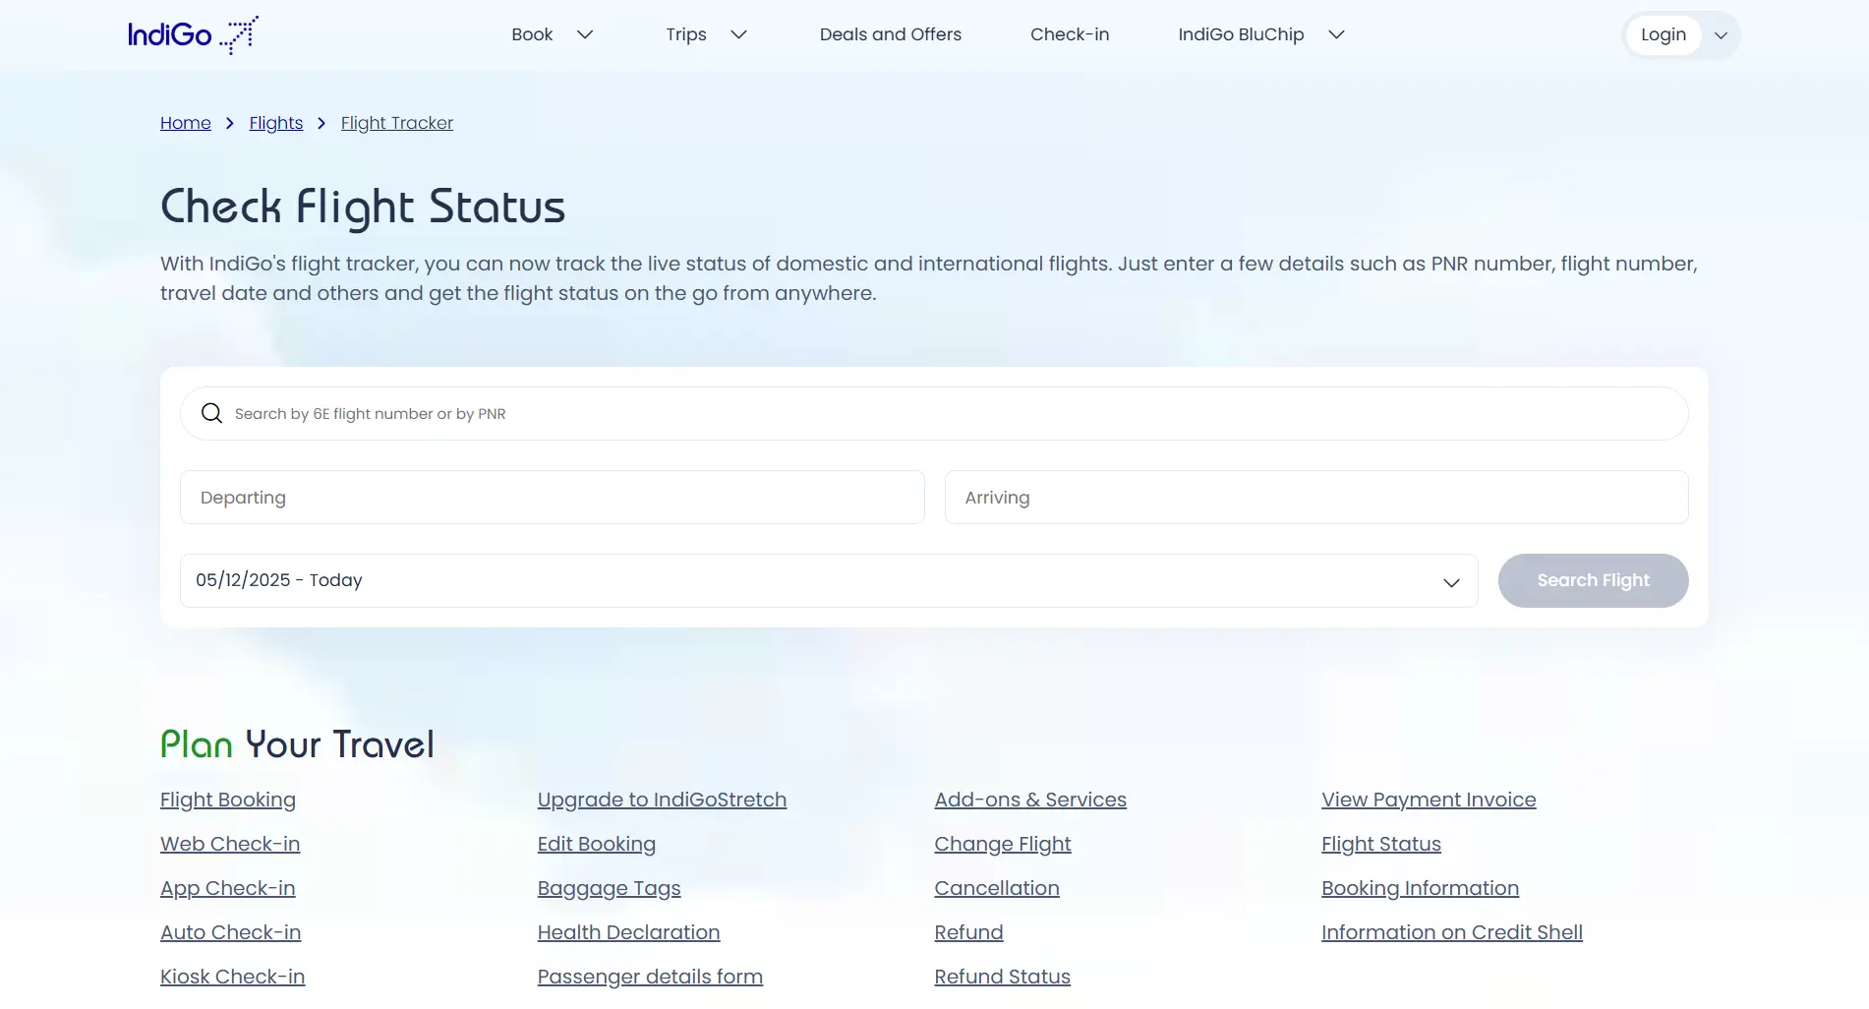1869x1009 pixels.
Task: Focus the flight number or PNR search field
Action: pyautogui.click(x=934, y=413)
